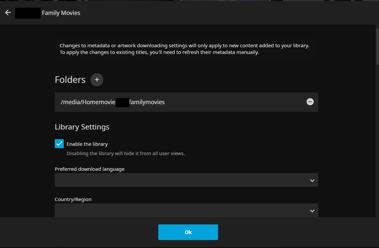
Task: Click the Folders heading
Action: [70, 80]
